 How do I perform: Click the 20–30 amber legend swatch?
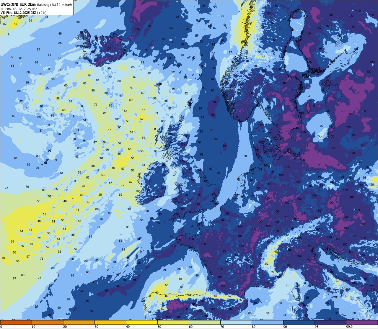[79, 323]
